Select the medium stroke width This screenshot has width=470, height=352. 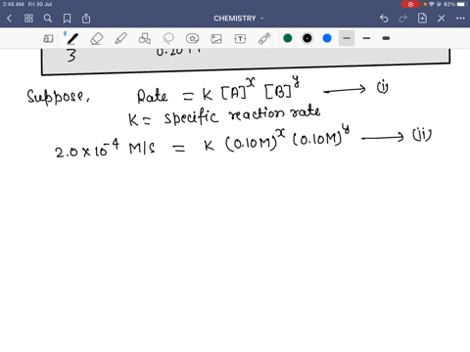(x=366, y=38)
